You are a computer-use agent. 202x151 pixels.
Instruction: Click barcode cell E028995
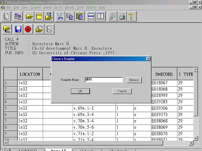point(164,96)
